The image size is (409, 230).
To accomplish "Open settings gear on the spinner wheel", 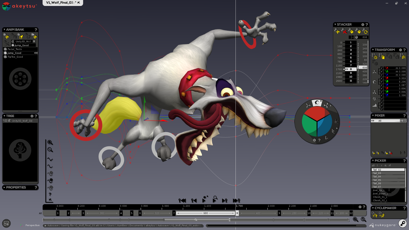I will 314,140.
